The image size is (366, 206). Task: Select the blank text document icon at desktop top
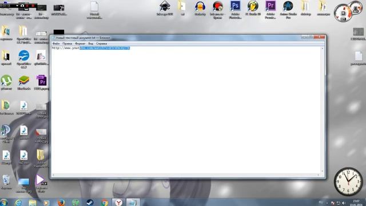click(94, 10)
